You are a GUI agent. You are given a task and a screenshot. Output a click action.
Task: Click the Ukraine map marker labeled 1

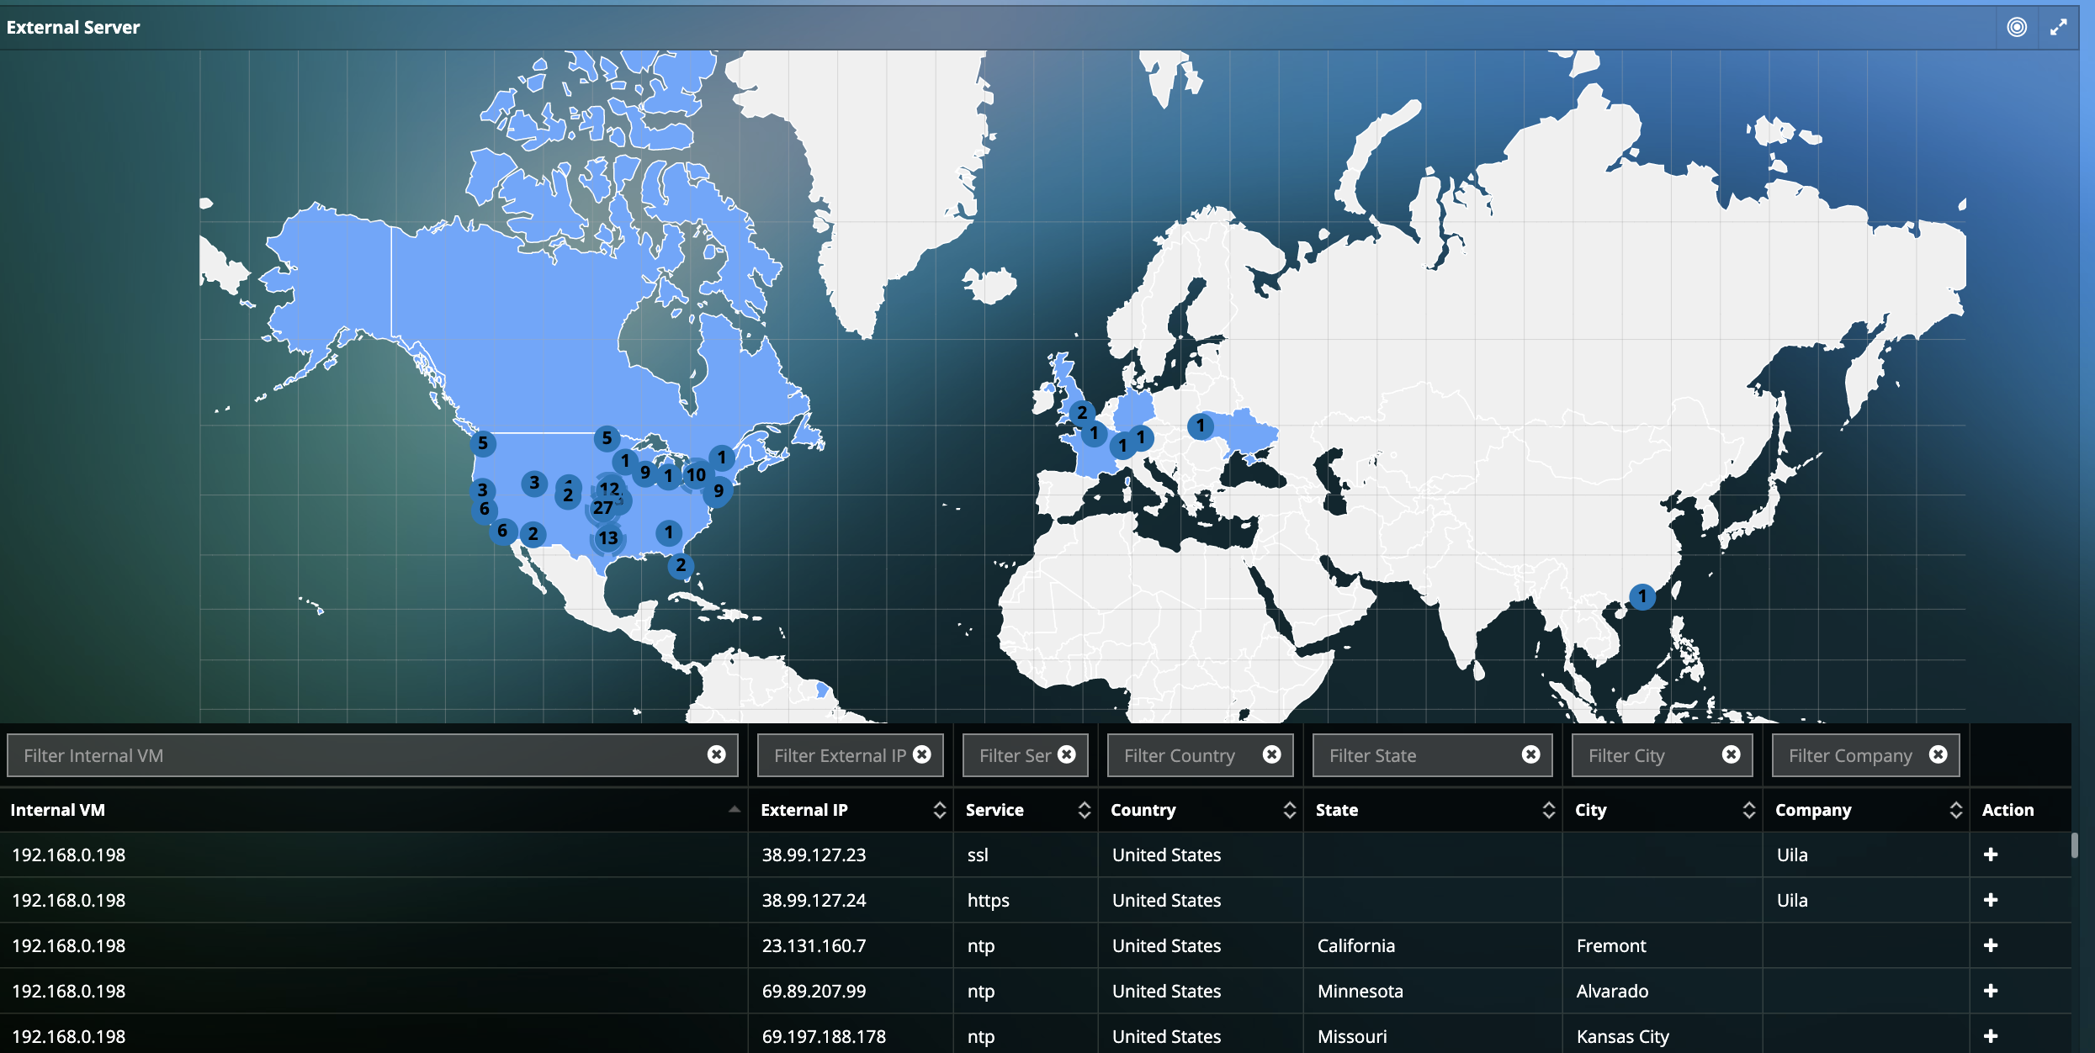pos(1201,426)
